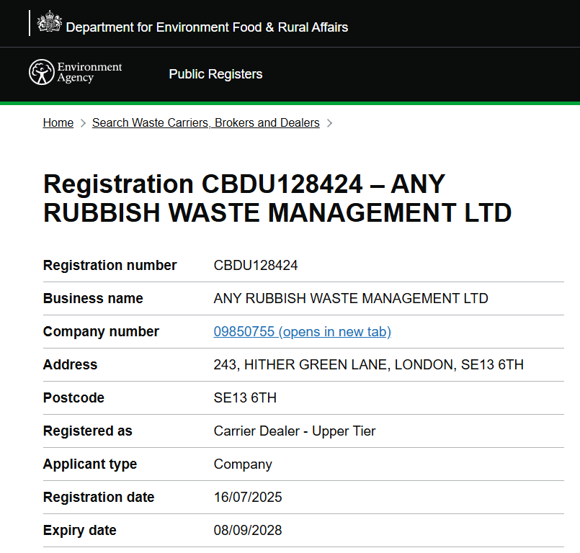
Task: Click the Registration number label
Action: (109, 265)
